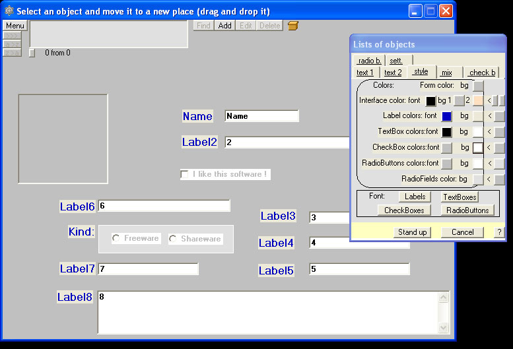Click the blue Label font color swatch

tap(447, 116)
